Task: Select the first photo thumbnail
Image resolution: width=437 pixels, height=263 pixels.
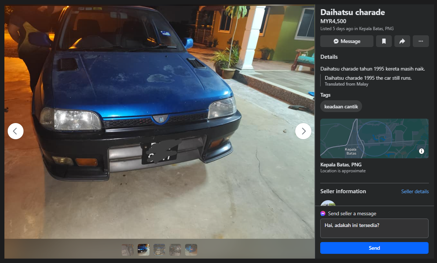Action: point(127,250)
